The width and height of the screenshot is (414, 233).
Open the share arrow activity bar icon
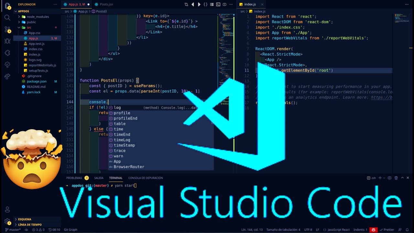[7, 76]
